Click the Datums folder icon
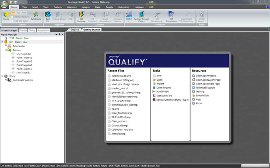Image resolution: width=270 pixels, height=168 pixels. 10,50
